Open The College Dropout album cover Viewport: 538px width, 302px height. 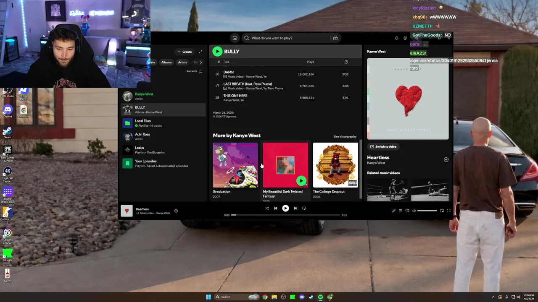click(335, 165)
